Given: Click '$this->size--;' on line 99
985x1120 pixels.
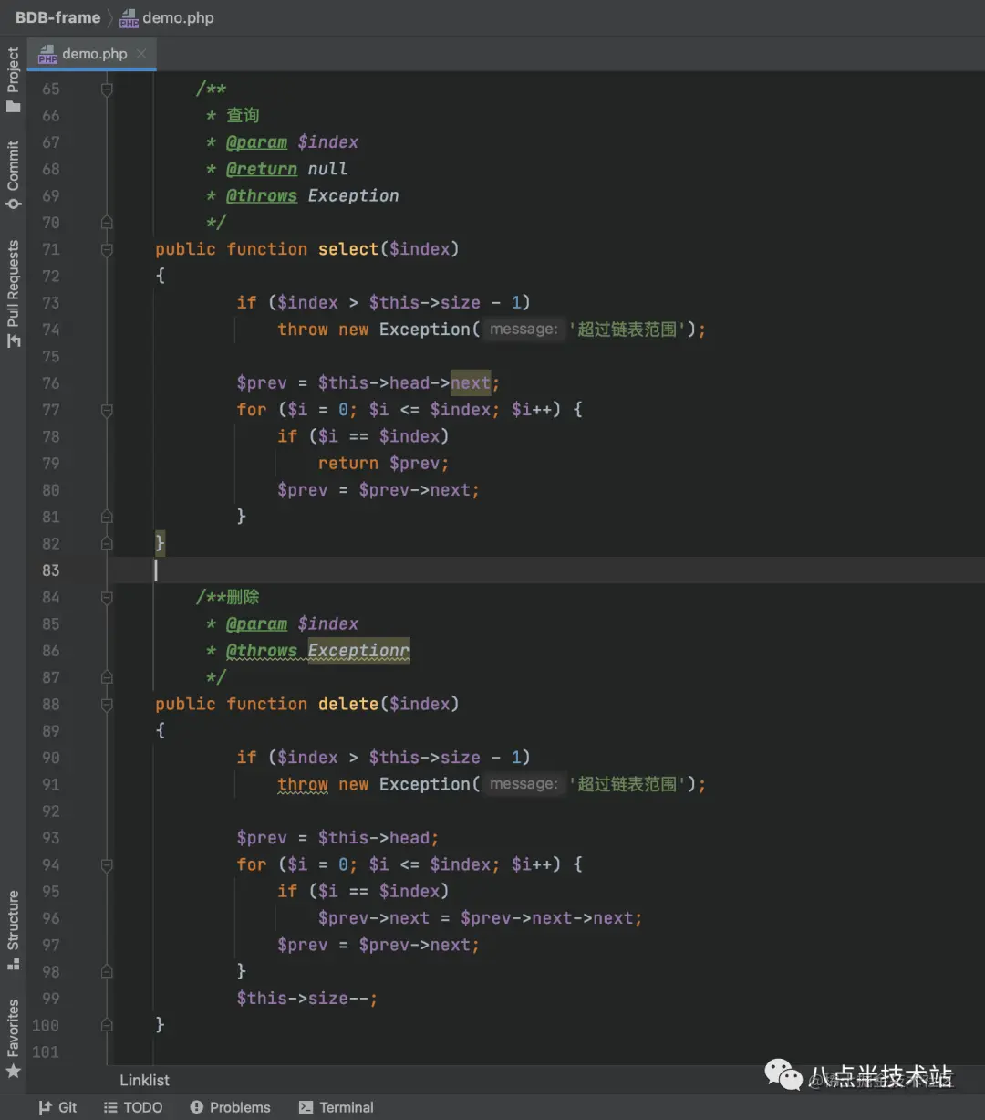Looking at the screenshot, I should pos(307,999).
